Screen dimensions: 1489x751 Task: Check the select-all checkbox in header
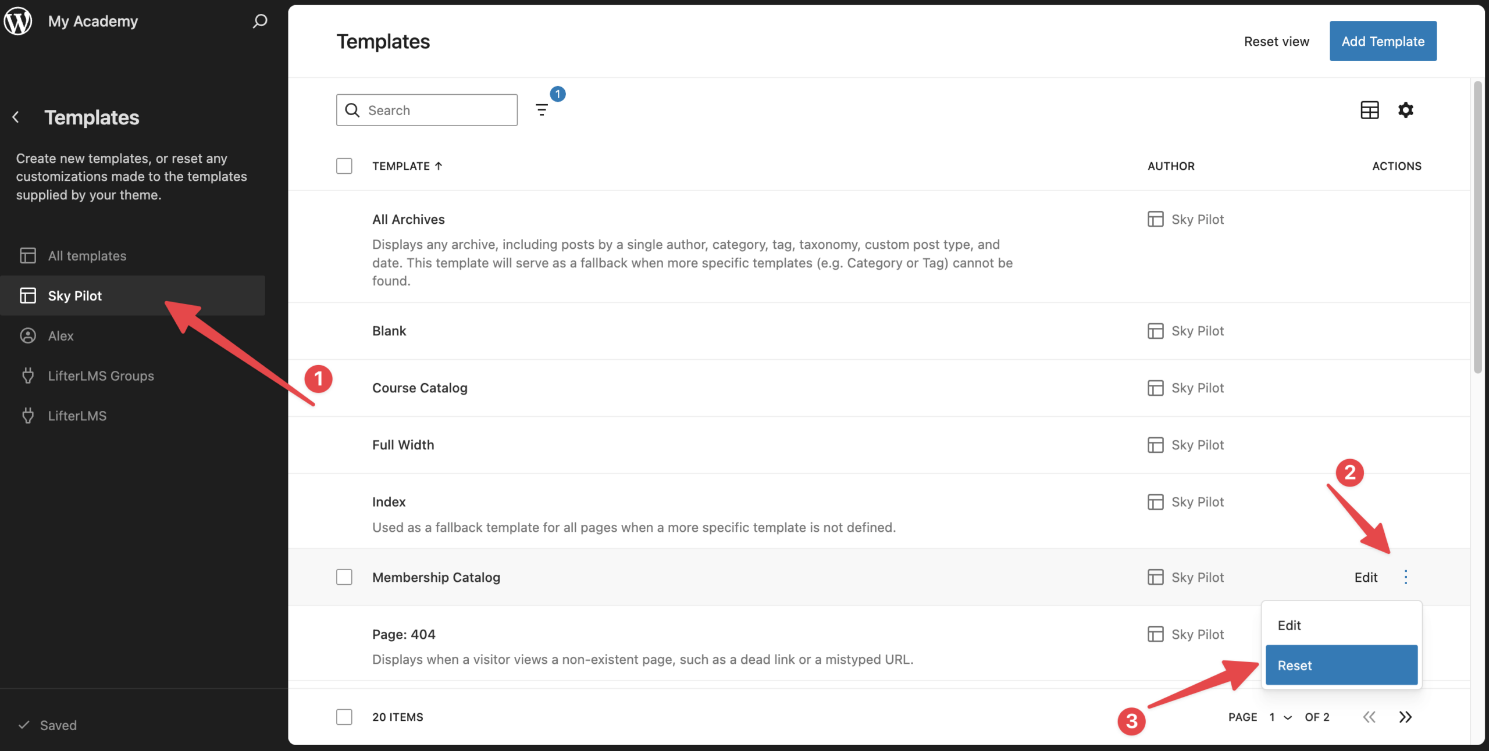click(344, 166)
